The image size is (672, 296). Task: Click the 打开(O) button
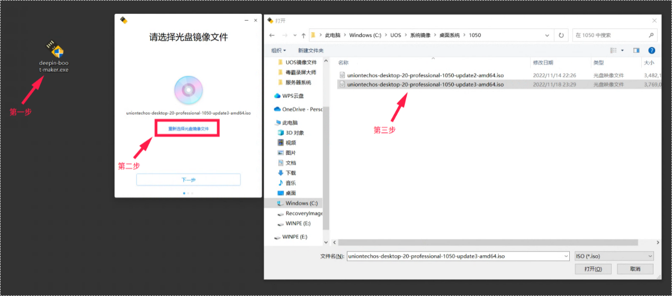click(593, 269)
